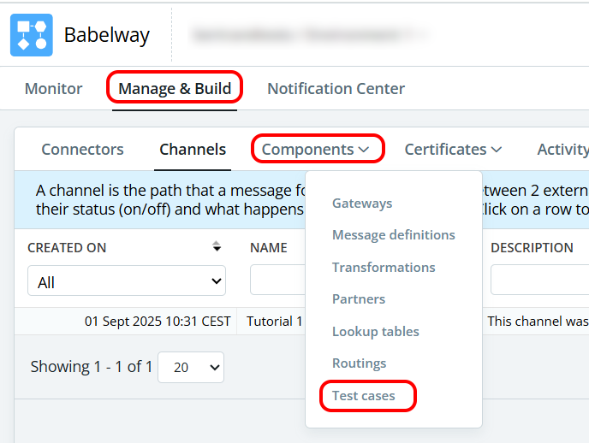This screenshot has height=443, width=589.
Task: Open Transformations from the dropdown menu
Action: [384, 268]
